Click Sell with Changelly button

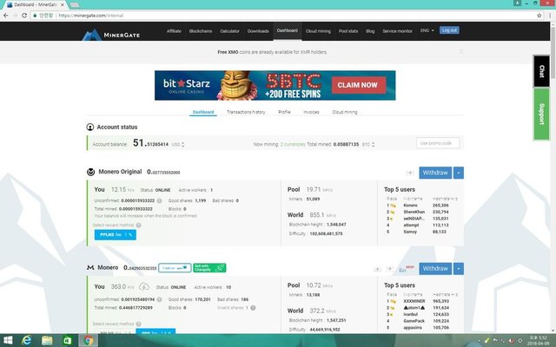coord(209,268)
